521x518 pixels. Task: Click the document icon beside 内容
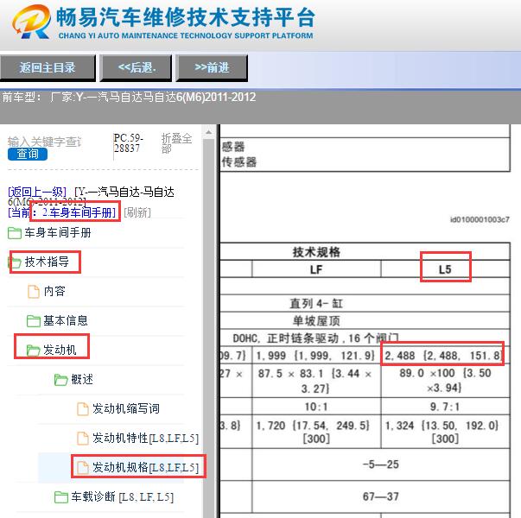(x=33, y=292)
